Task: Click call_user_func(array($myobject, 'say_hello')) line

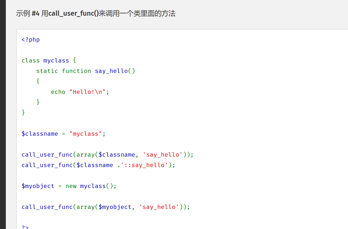Action: click(x=106, y=207)
